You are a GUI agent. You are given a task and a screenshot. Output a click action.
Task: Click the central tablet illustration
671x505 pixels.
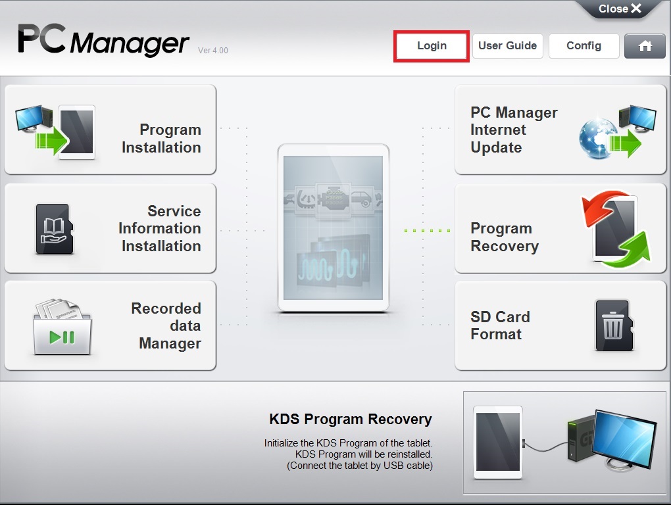click(334, 228)
